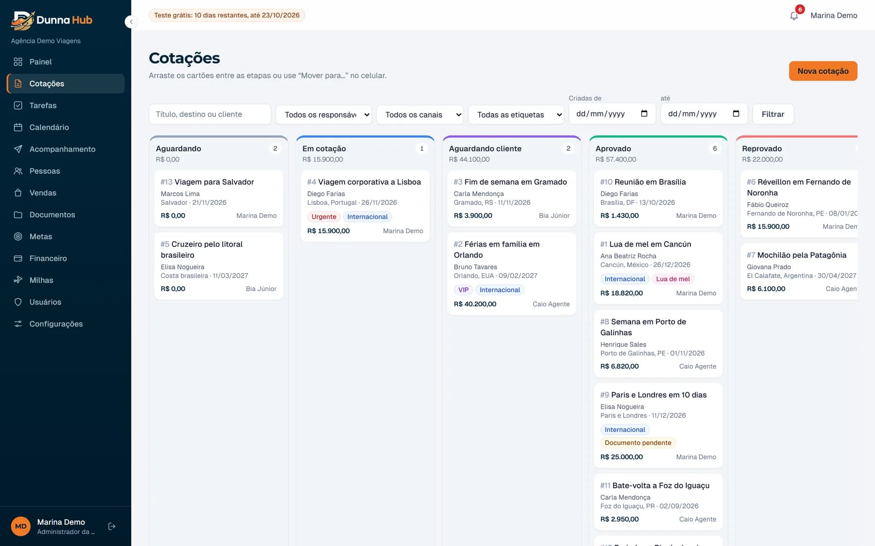
Task: Click the Configurações sliders icon
Action: click(18, 324)
